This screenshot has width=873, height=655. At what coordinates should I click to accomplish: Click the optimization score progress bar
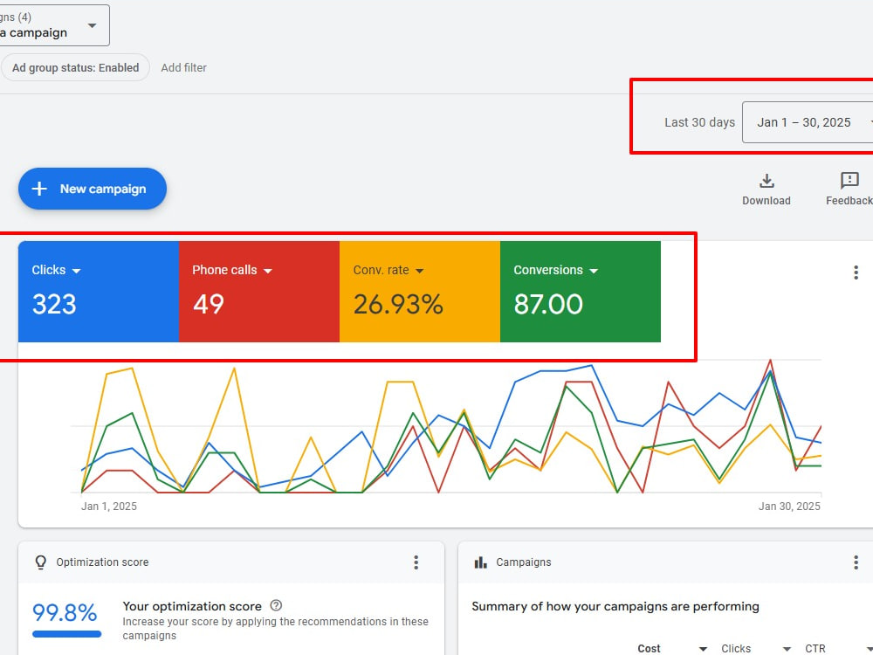pos(67,634)
